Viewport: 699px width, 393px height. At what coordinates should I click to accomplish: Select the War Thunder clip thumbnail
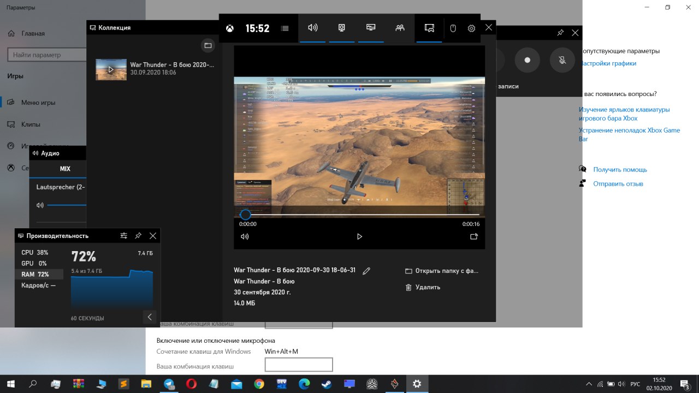click(111, 69)
